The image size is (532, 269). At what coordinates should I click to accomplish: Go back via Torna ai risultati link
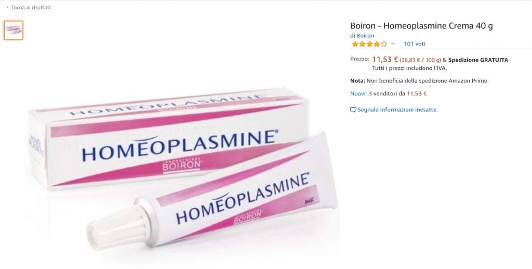[31, 7]
